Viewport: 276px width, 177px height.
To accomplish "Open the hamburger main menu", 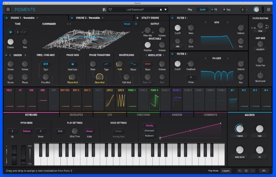I will click(8, 9).
